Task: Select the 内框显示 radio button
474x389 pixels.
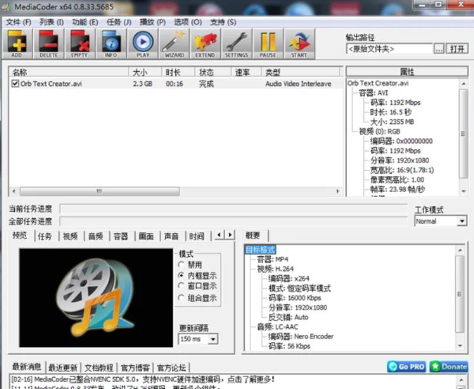Action: click(x=181, y=276)
